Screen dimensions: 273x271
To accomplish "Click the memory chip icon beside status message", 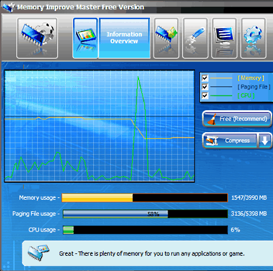I will (38, 253).
